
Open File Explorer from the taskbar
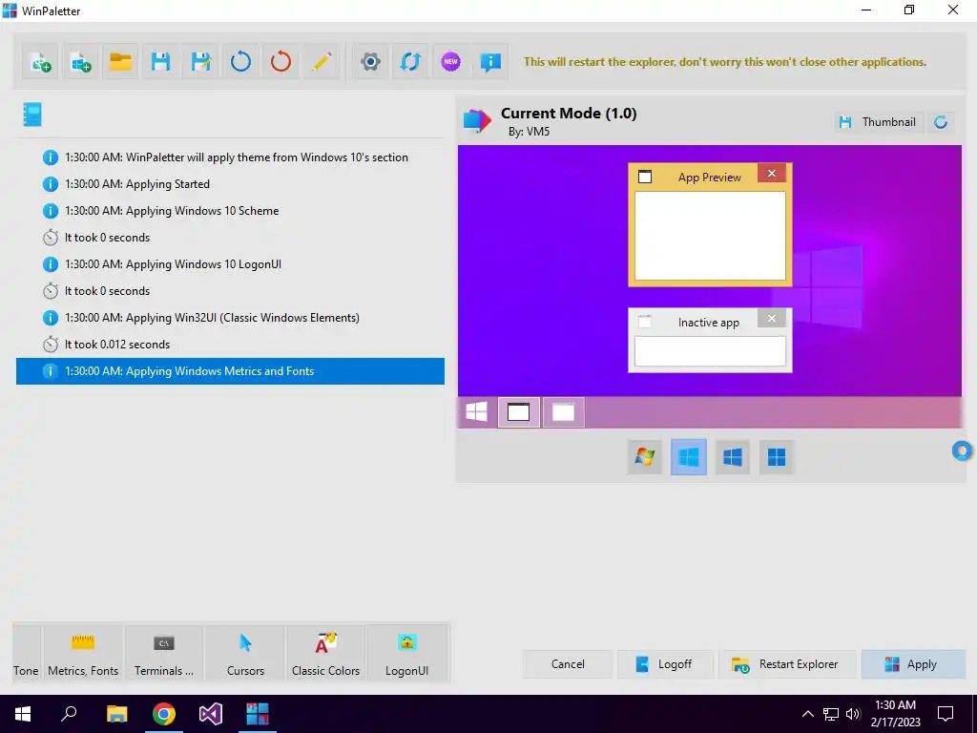coord(116,714)
